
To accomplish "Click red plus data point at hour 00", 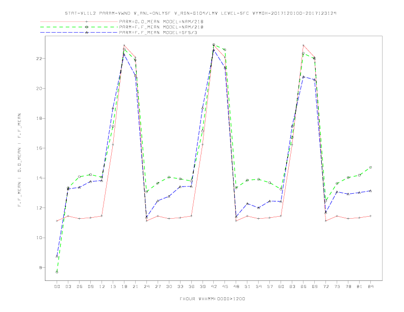I will pos(57,221).
